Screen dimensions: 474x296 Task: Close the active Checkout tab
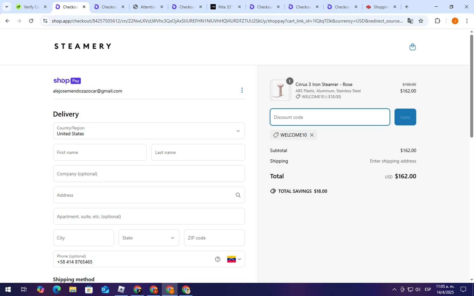(84, 7)
